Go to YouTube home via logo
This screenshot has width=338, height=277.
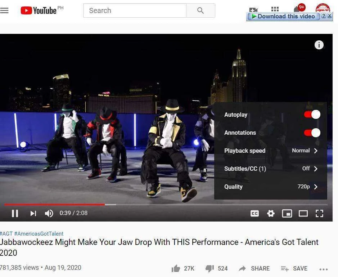(x=39, y=10)
